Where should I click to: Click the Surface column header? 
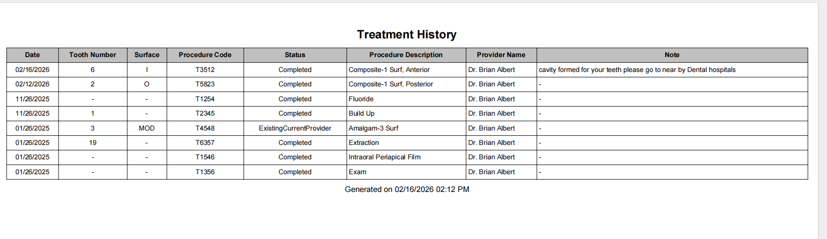pyautogui.click(x=146, y=55)
